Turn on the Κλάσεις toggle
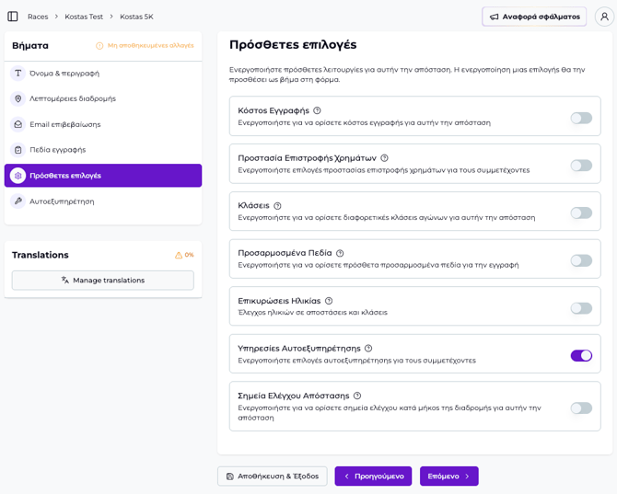The width and height of the screenshot is (617, 494). click(580, 213)
